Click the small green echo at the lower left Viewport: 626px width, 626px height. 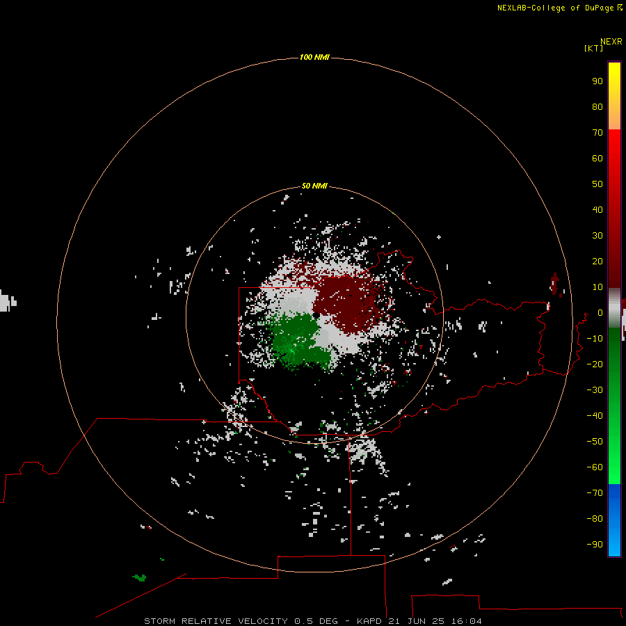click(x=140, y=577)
